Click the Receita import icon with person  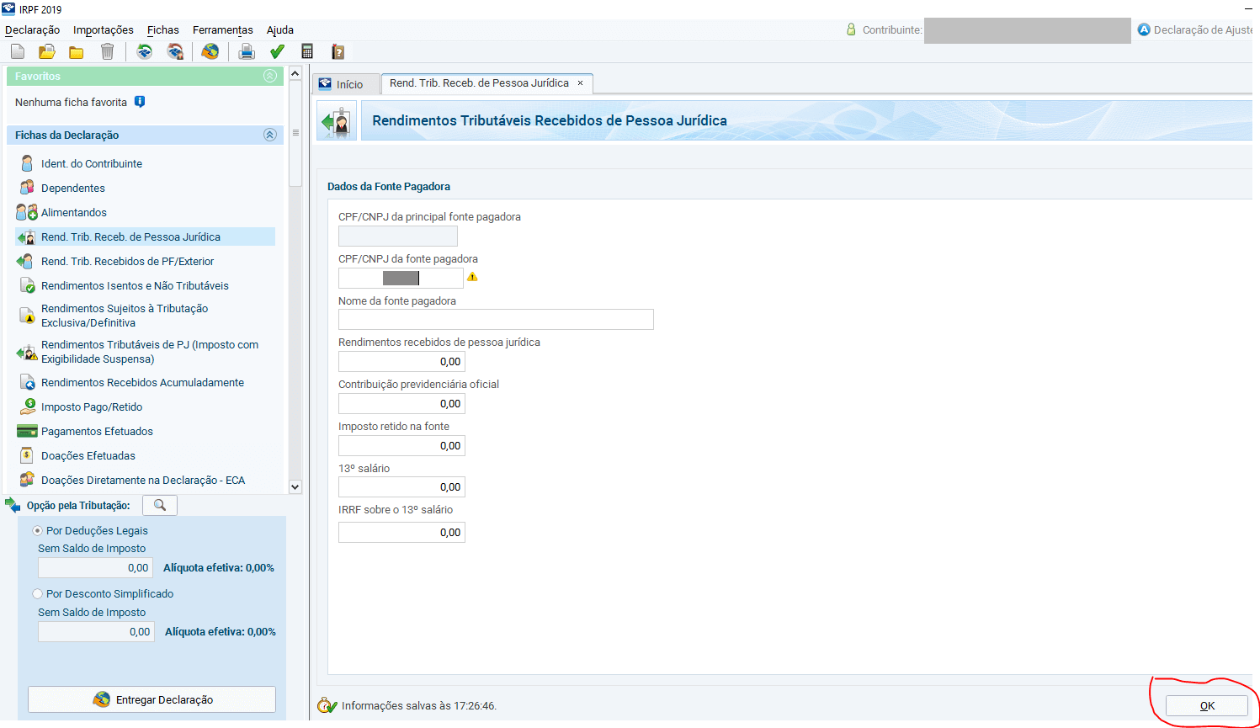(x=175, y=52)
